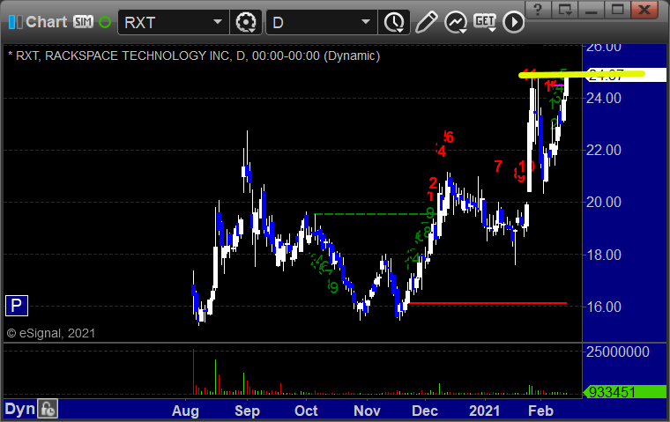Click the Dyn label in bottom bar
Viewport: 670px width, 422px height.
(19, 409)
